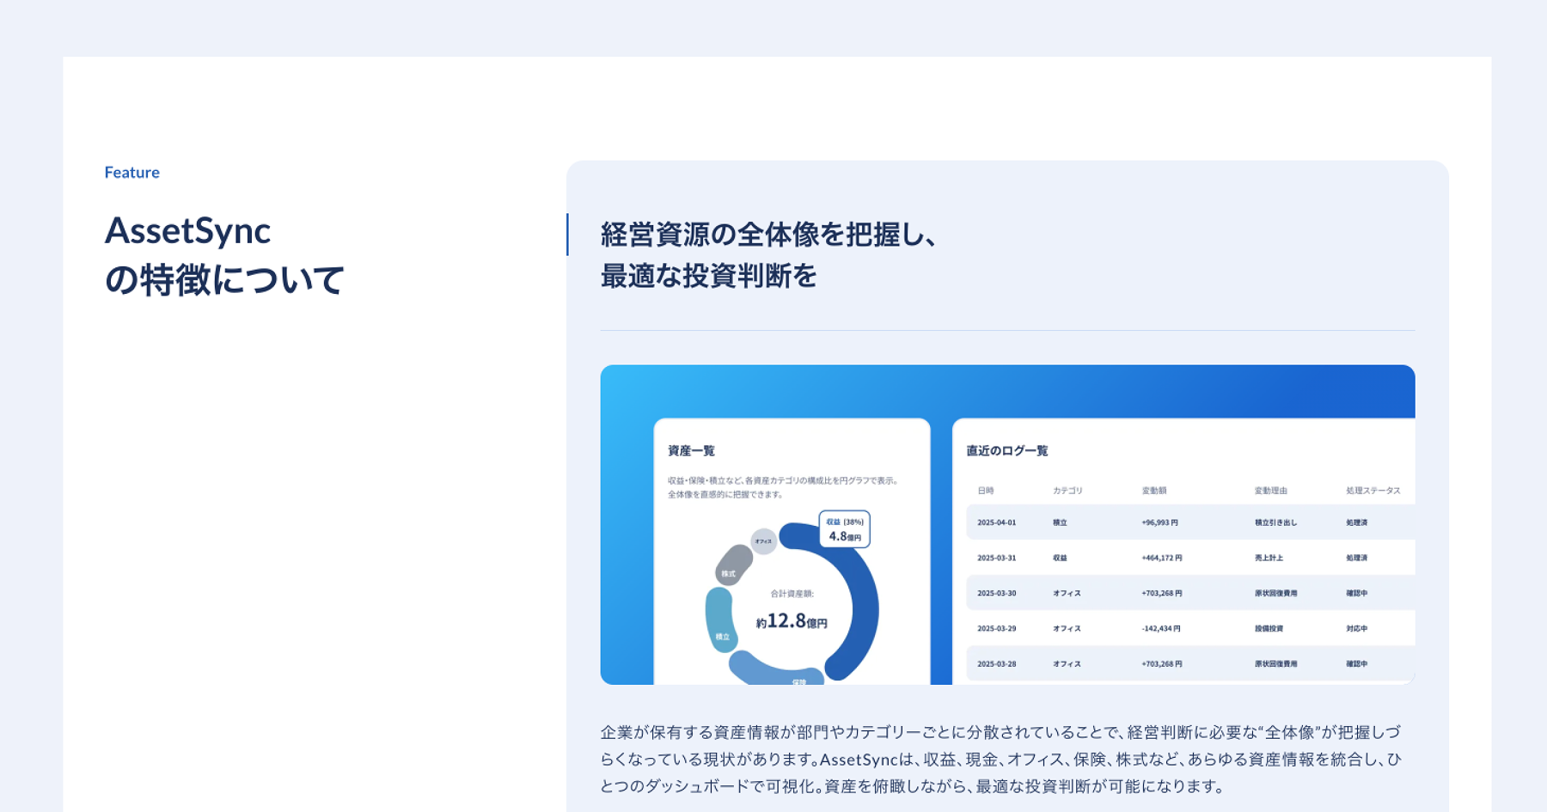The width and height of the screenshot is (1547, 812).
Task: Click the "合計資産額:" label
Action: (x=792, y=594)
